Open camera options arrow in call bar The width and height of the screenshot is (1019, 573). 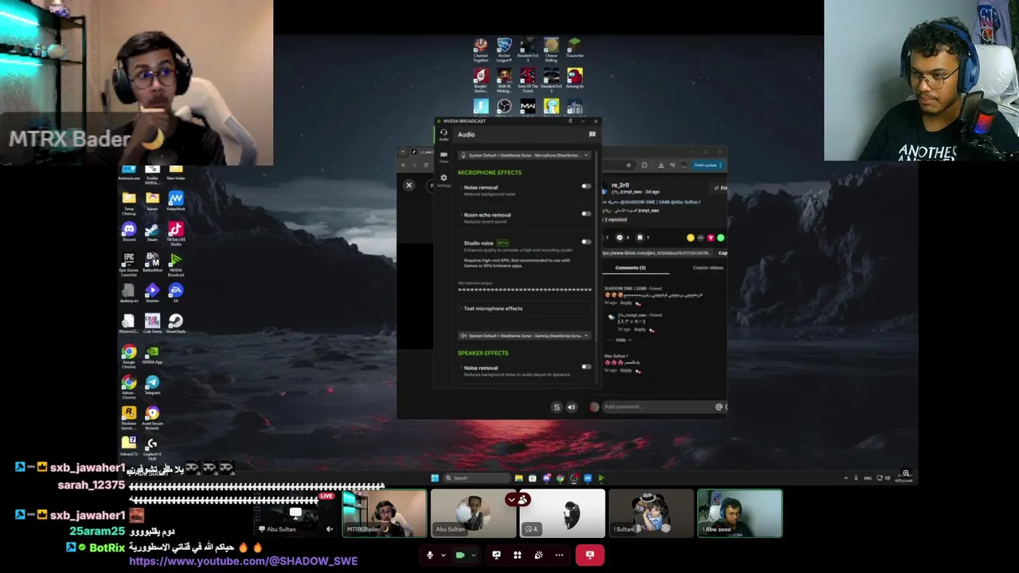[472, 555]
